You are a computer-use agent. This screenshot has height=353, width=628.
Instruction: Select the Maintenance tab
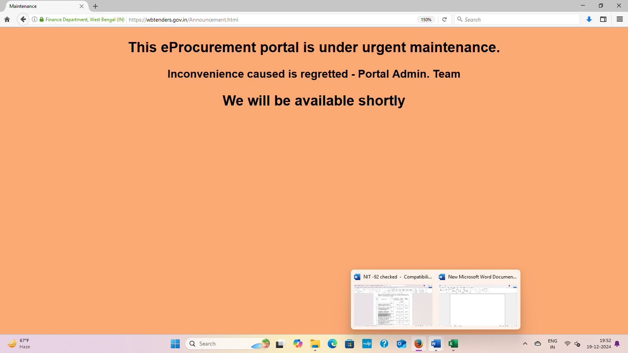coord(43,6)
